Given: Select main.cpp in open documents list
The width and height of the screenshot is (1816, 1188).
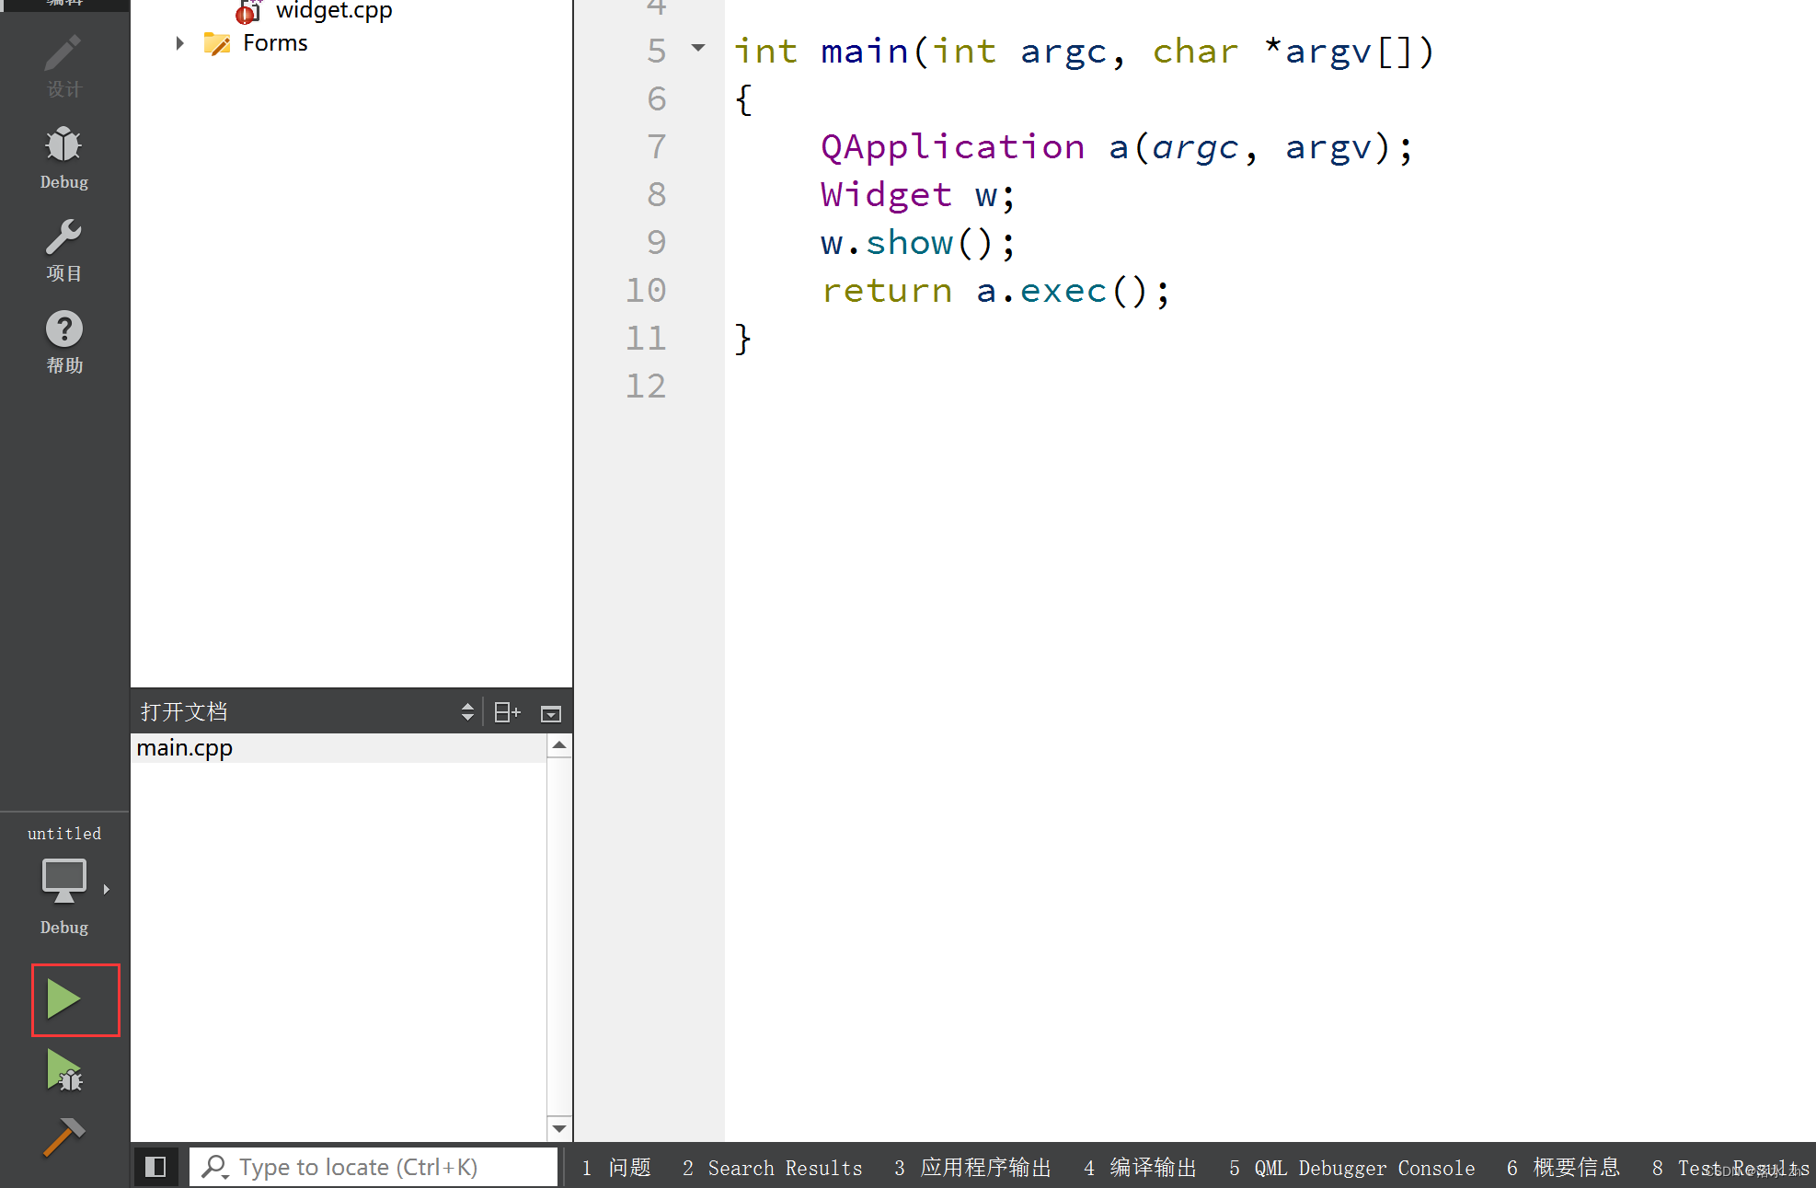Looking at the screenshot, I should (x=339, y=747).
